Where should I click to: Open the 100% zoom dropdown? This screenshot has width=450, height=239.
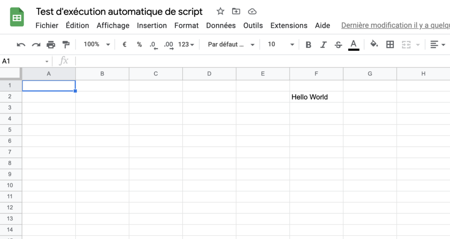click(x=96, y=44)
